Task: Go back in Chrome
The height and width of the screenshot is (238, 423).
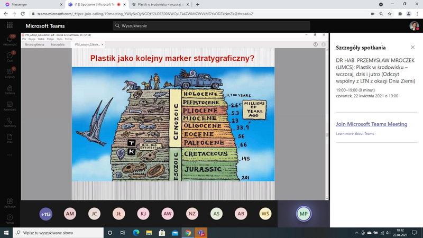Action: pos(6,14)
